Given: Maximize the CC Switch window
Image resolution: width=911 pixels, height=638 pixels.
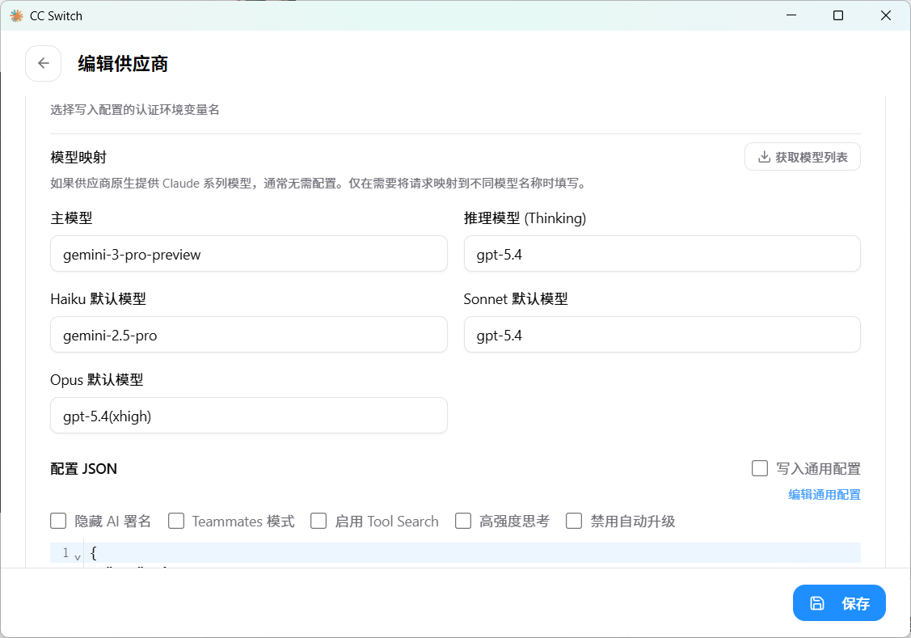Looking at the screenshot, I should 838,15.
